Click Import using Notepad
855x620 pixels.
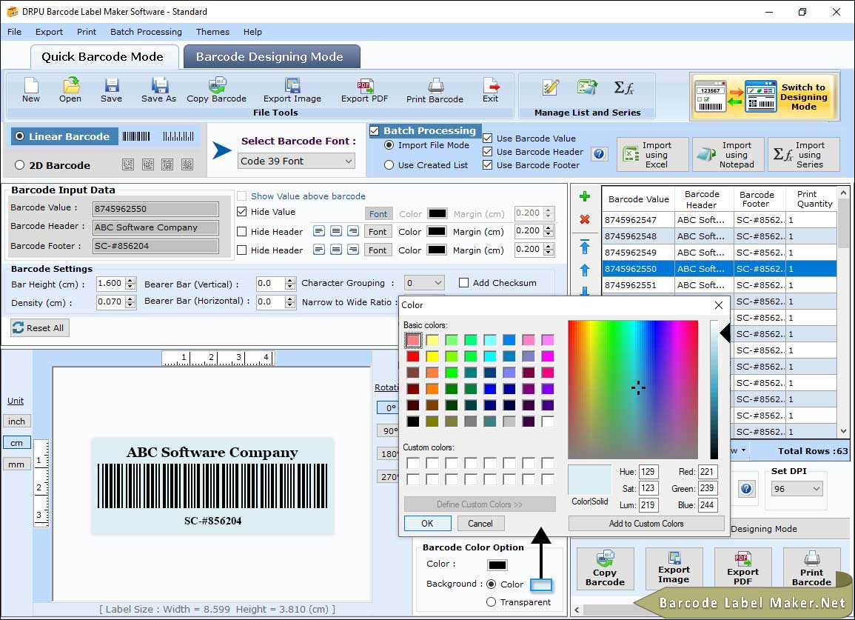click(728, 155)
